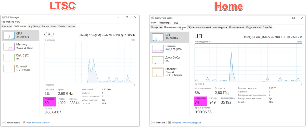The width and height of the screenshot is (306, 127).
Task: Select ЦП item in Диспетчер задач sidebar
Action: [x=170, y=37]
